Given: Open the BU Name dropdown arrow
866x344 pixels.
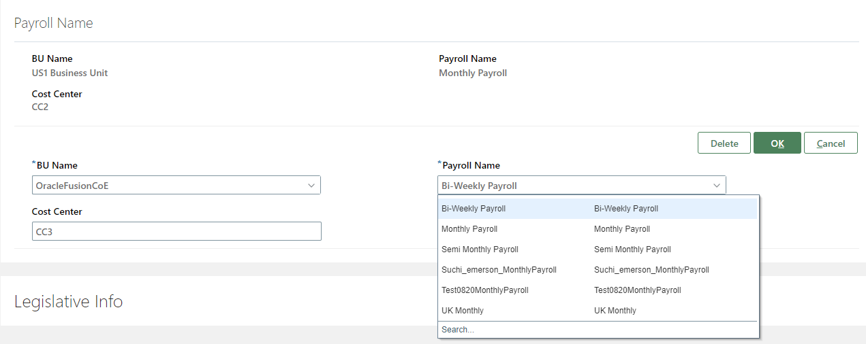Looking at the screenshot, I should pos(311,186).
